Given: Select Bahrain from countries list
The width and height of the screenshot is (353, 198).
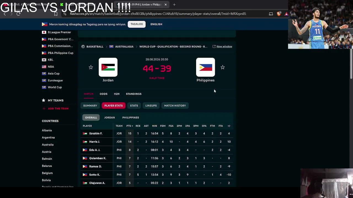Looking at the screenshot, I should 47,159.
